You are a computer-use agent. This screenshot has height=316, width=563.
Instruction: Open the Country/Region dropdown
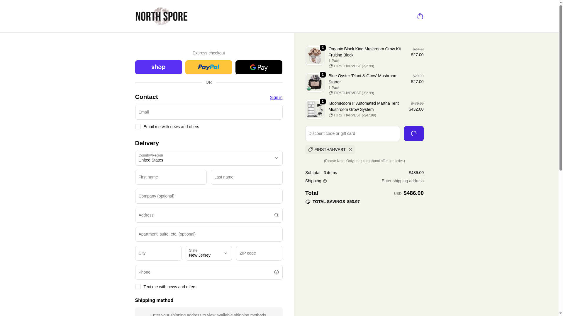pyautogui.click(x=208, y=158)
